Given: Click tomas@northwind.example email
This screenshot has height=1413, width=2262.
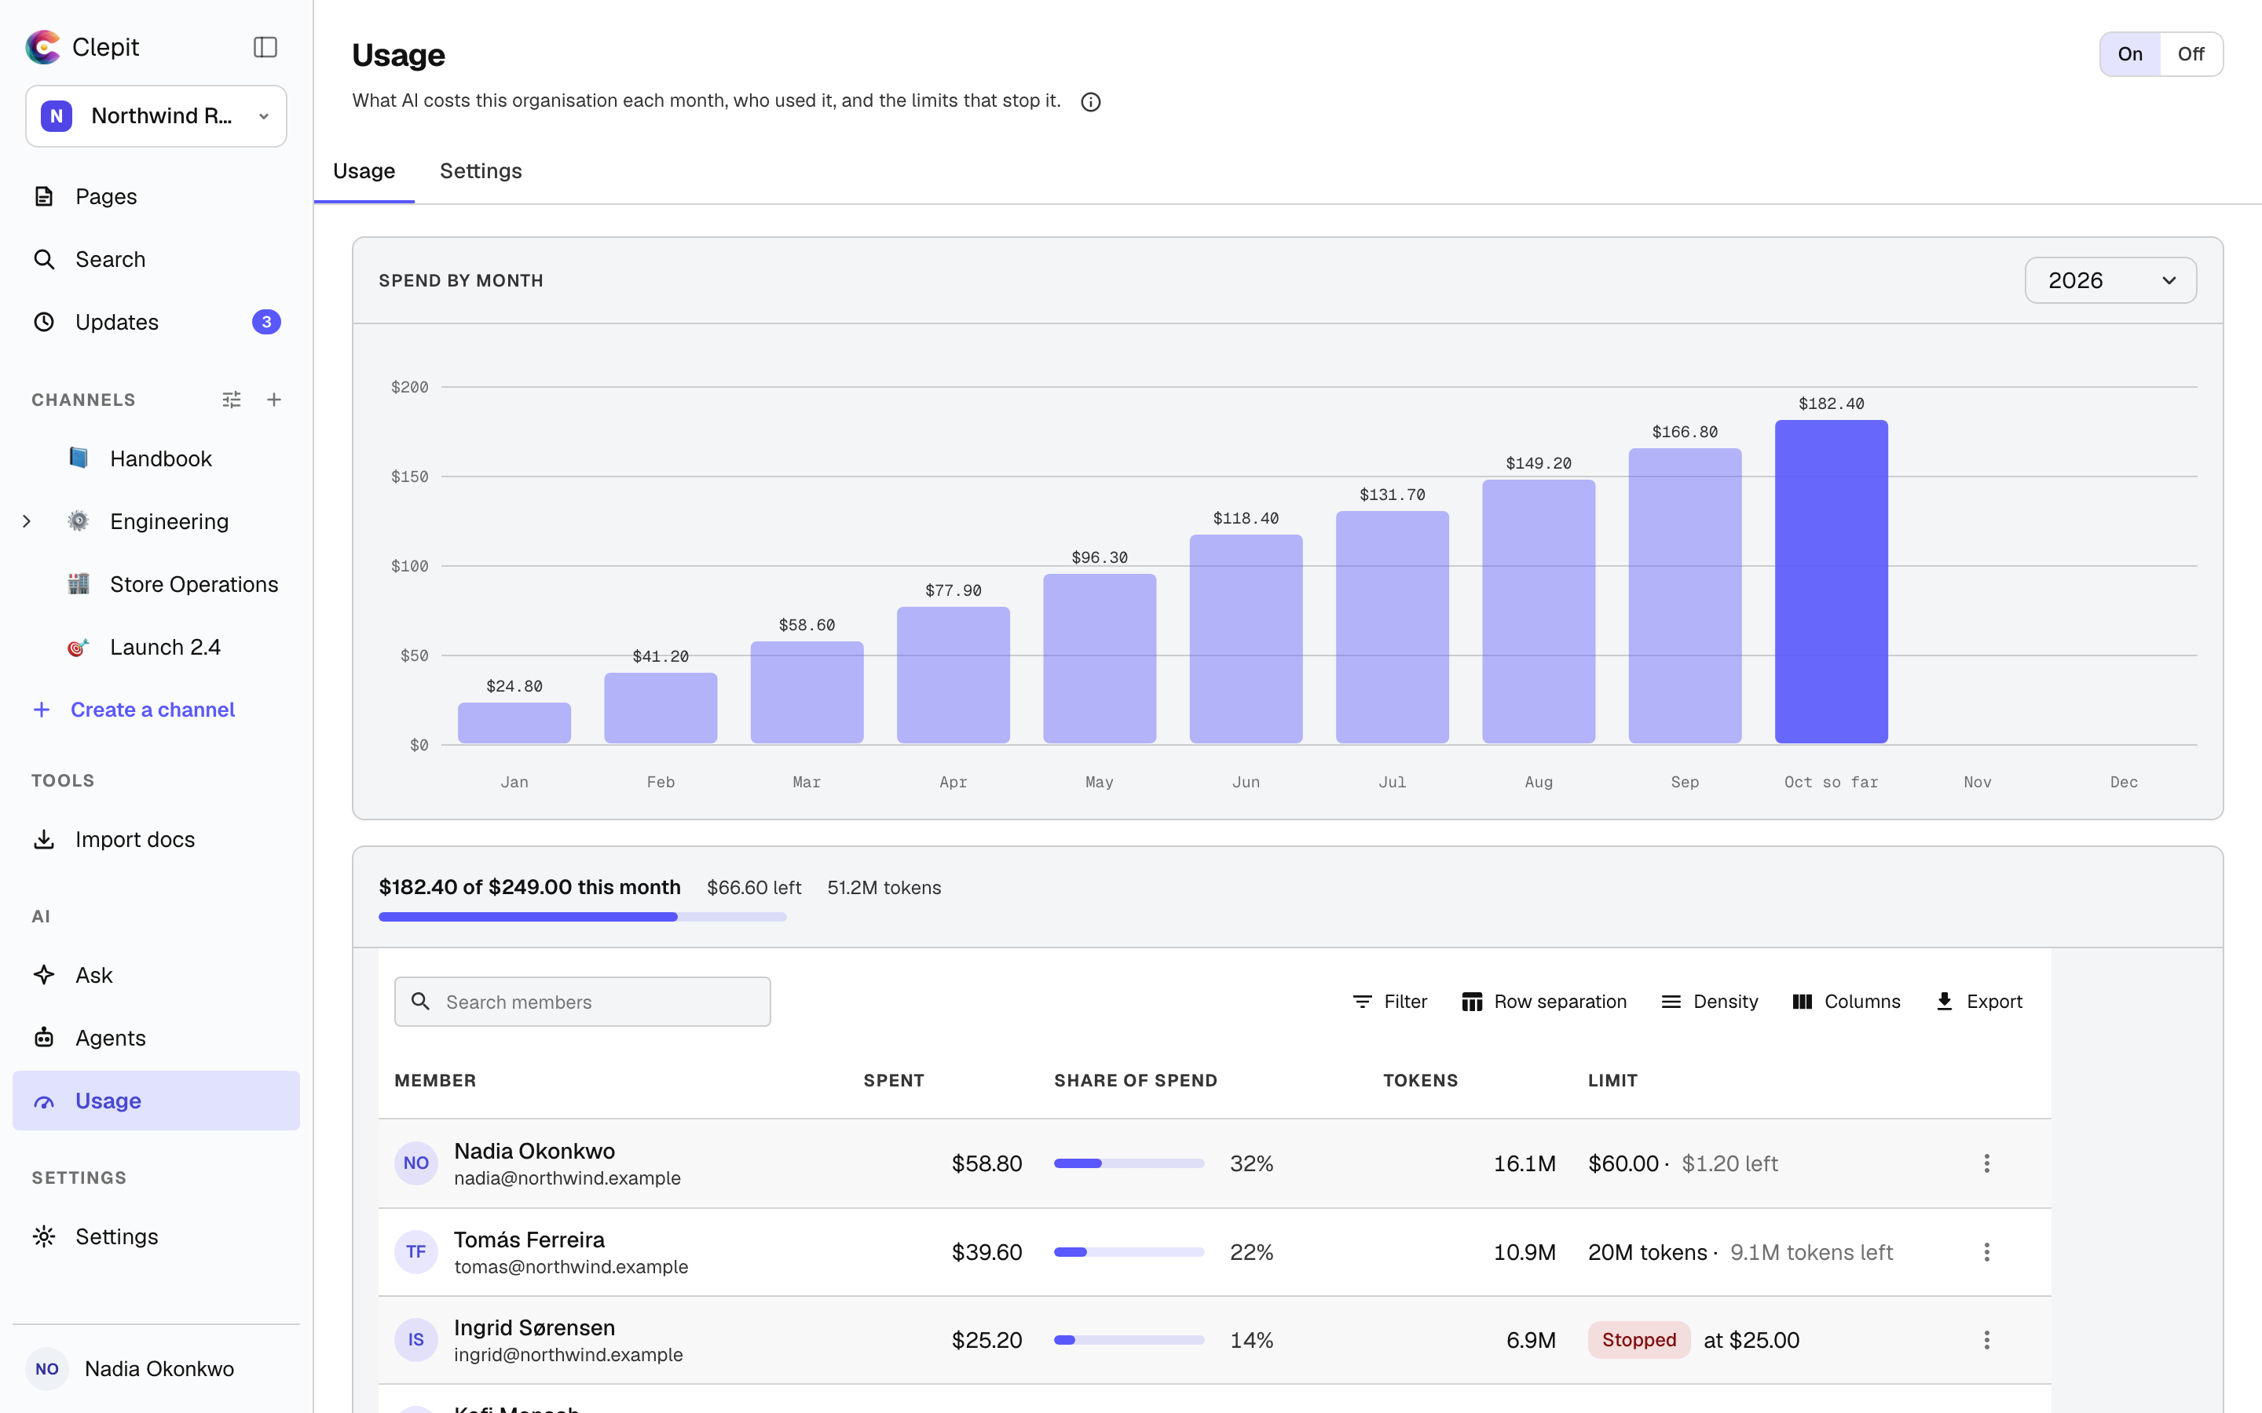Looking at the screenshot, I should 571,1267.
